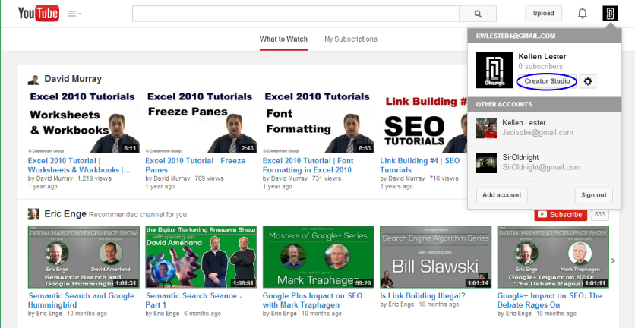The height and width of the screenshot is (328, 635).
Task: Open Semantic Search and Google Hummingbird thumbnail
Action: pyautogui.click(x=84, y=257)
